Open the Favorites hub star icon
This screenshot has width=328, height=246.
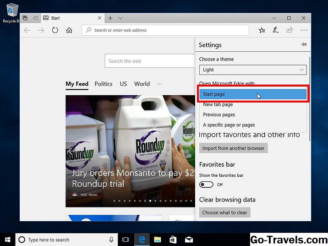[x=262, y=30]
